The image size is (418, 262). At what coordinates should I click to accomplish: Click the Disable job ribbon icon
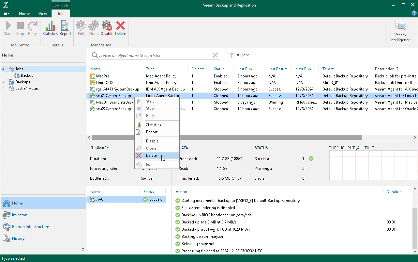107,28
